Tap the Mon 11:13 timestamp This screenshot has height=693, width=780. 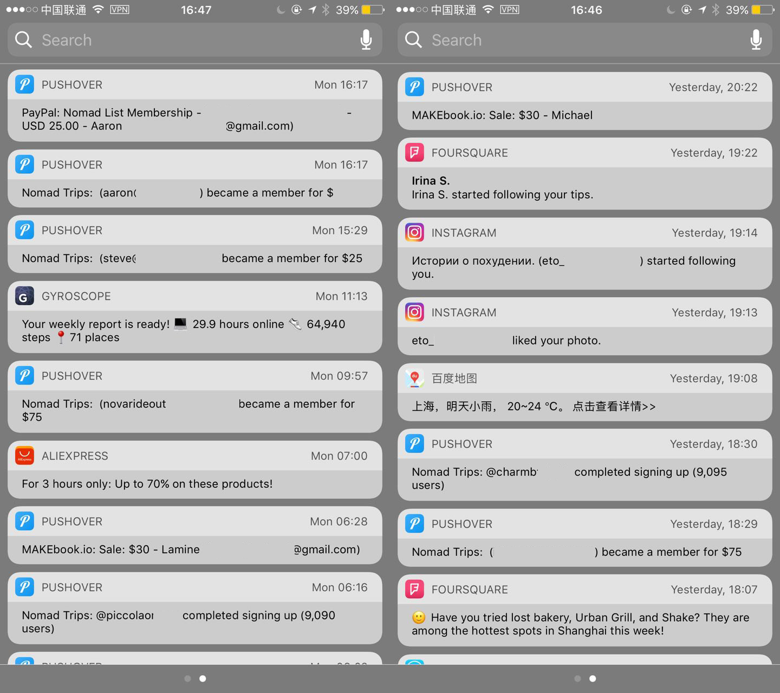tap(342, 296)
